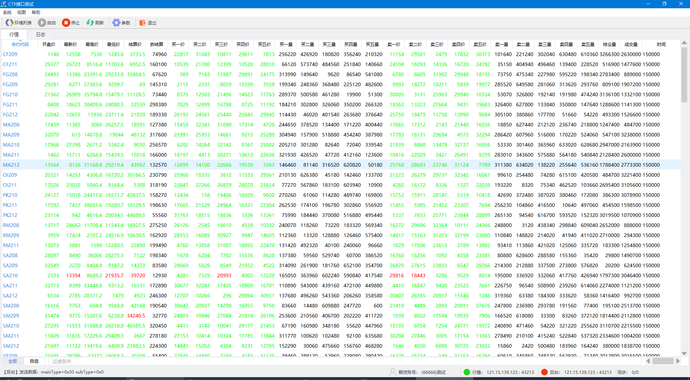This screenshot has width=690, height=380.
Task: Sort by 最新价 column header
Action: [x=70, y=45]
